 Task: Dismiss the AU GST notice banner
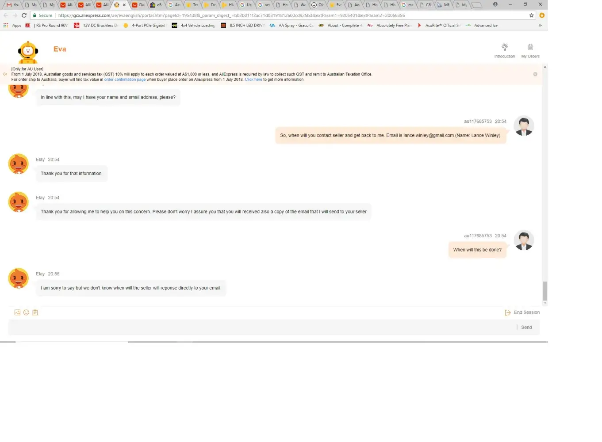(535, 74)
